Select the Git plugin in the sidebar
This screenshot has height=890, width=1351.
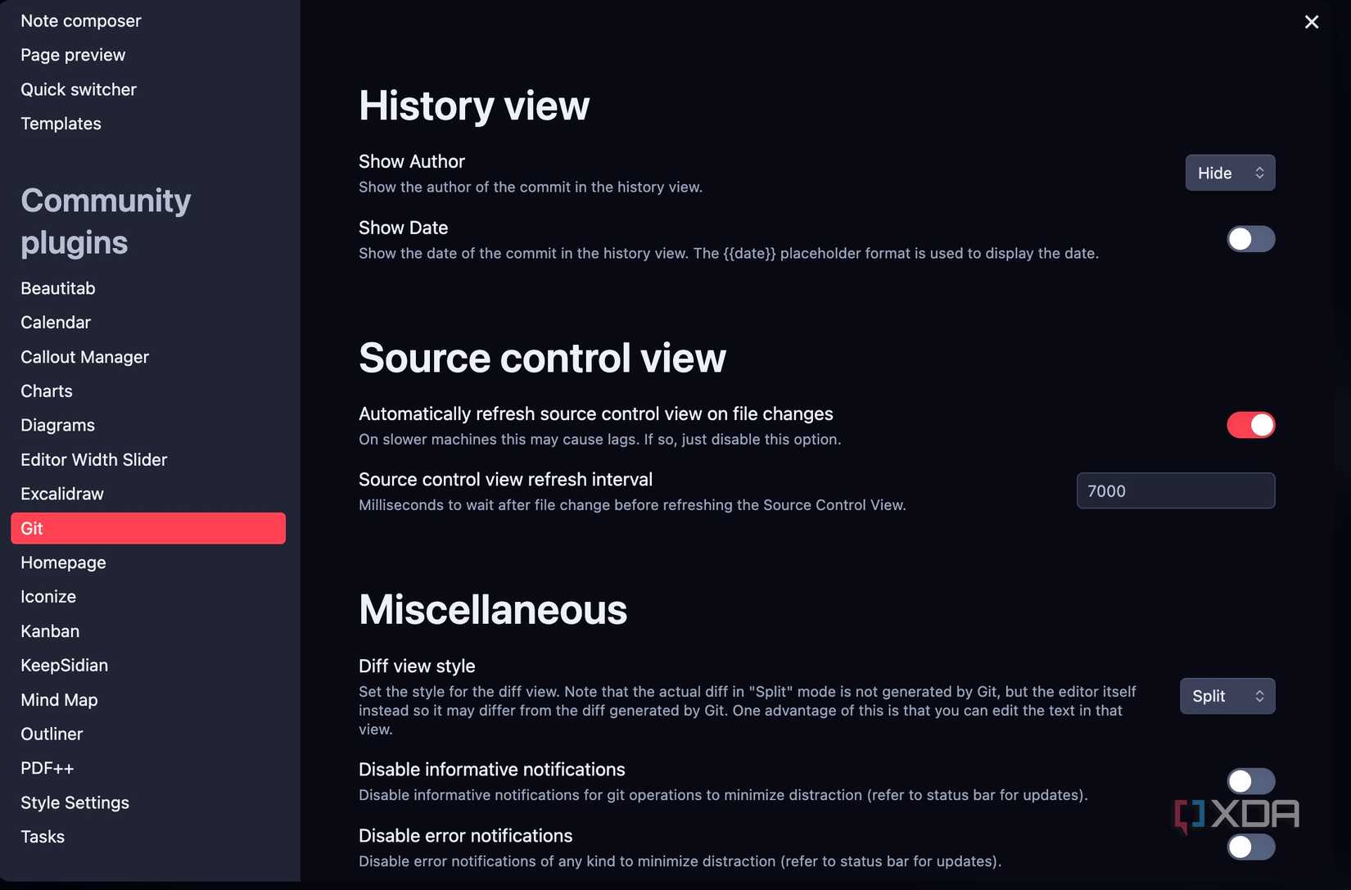(x=147, y=528)
